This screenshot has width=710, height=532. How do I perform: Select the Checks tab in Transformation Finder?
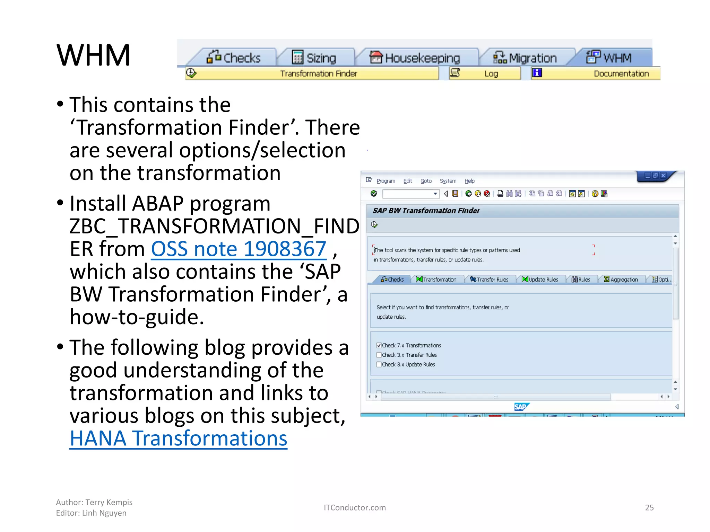(392, 280)
